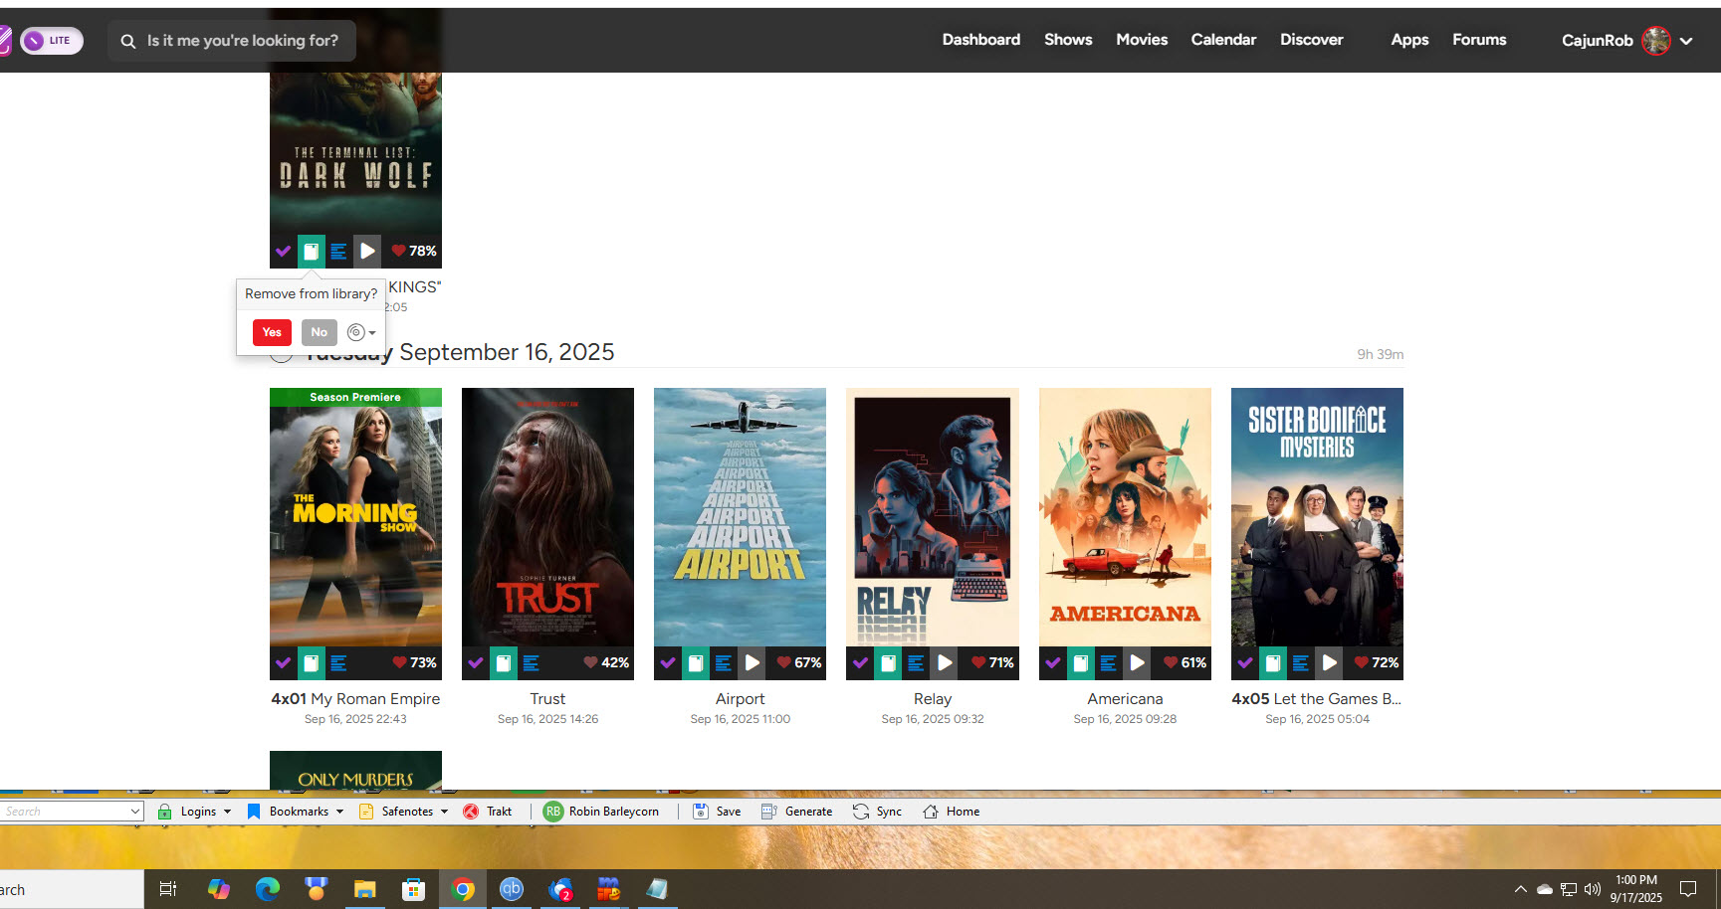The image size is (1721, 909).
Task: Toggle watched checkmark for Relay
Action: (860, 663)
